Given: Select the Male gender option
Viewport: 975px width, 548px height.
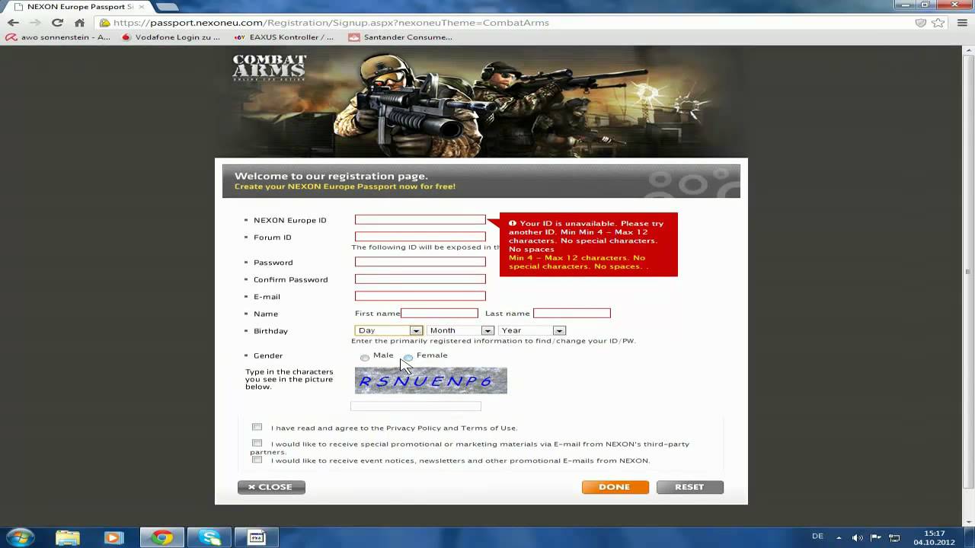Looking at the screenshot, I should click(x=365, y=357).
